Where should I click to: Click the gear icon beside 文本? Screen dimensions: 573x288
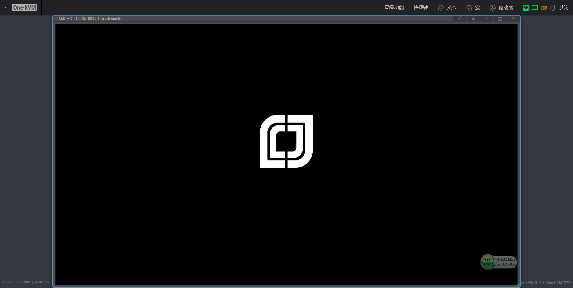[440, 8]
